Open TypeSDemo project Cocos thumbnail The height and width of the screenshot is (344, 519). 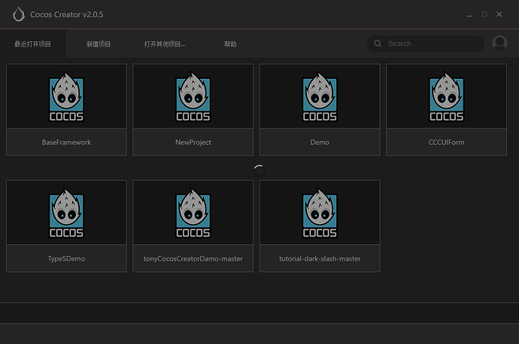(66, 213)
